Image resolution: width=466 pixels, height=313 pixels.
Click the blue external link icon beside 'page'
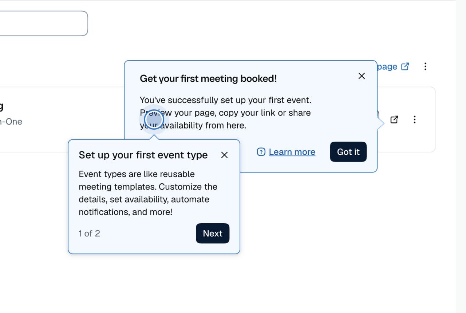pyautogui.click(x=405, y=66)
